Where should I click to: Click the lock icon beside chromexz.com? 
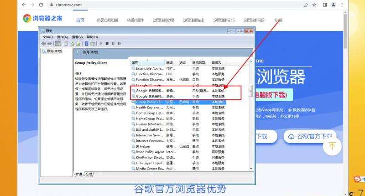52,5
